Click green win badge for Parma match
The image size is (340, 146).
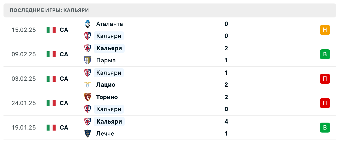[x=325, y=54]
